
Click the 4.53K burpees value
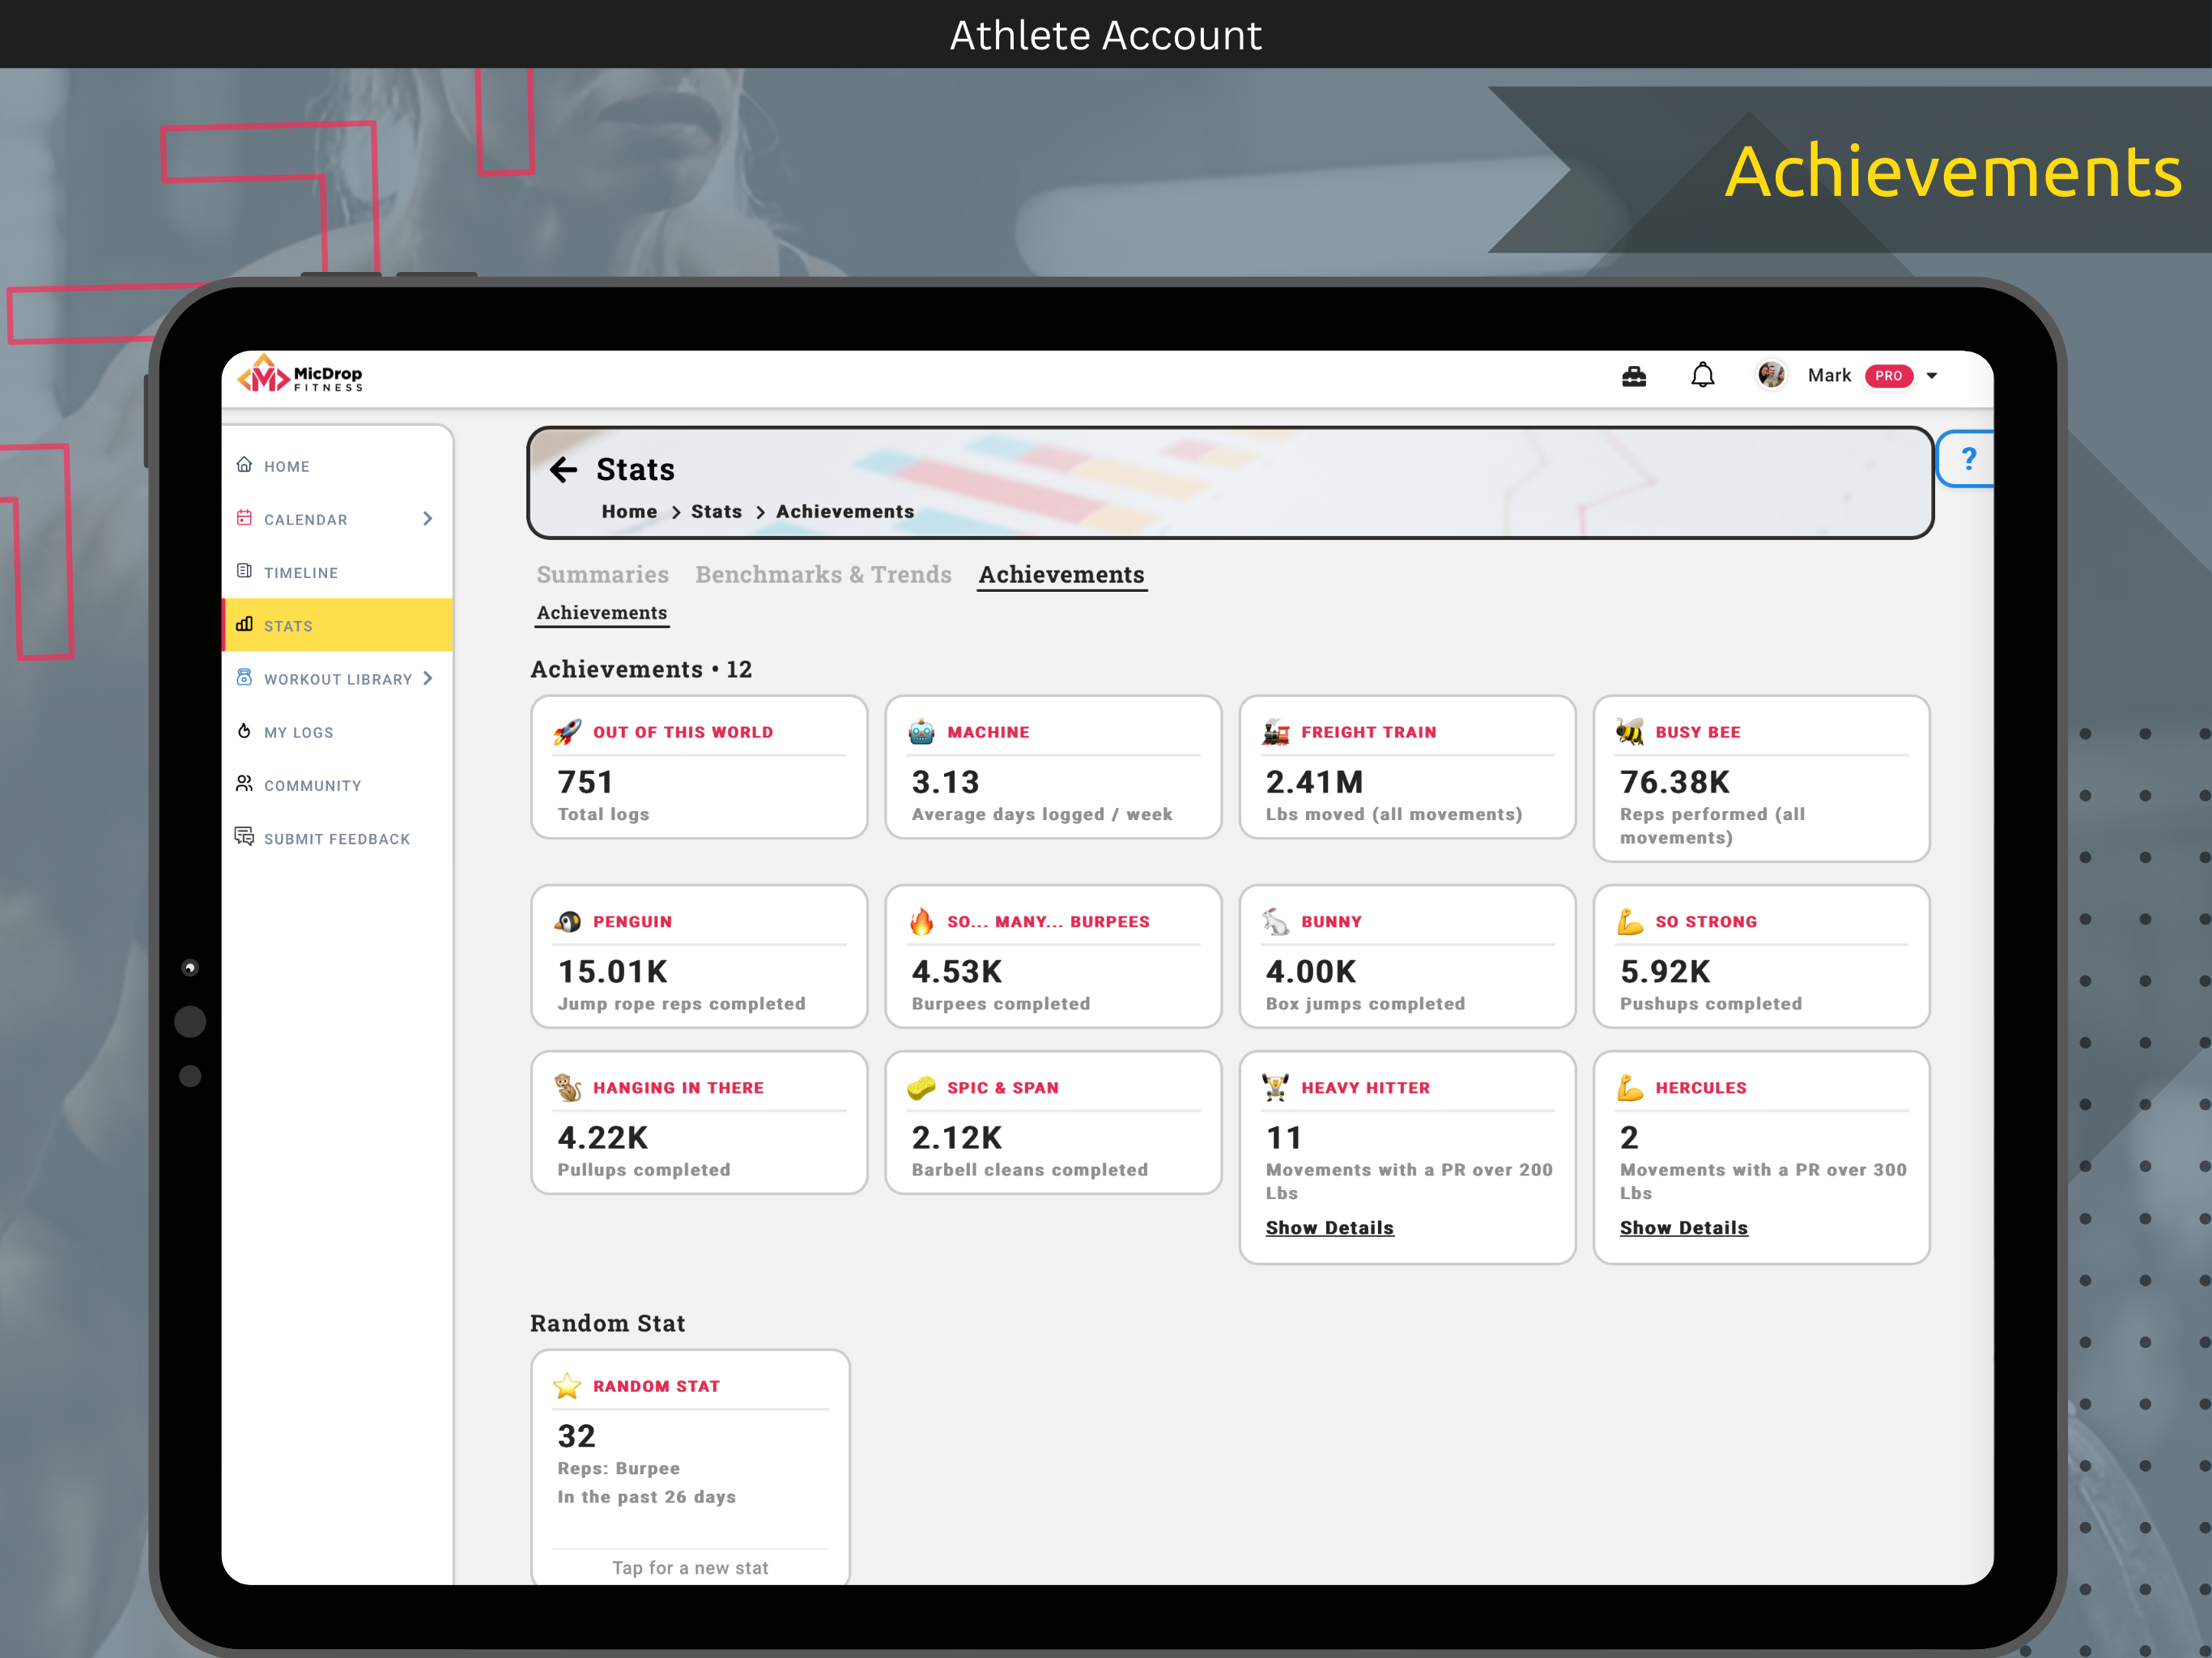(956, 971)
